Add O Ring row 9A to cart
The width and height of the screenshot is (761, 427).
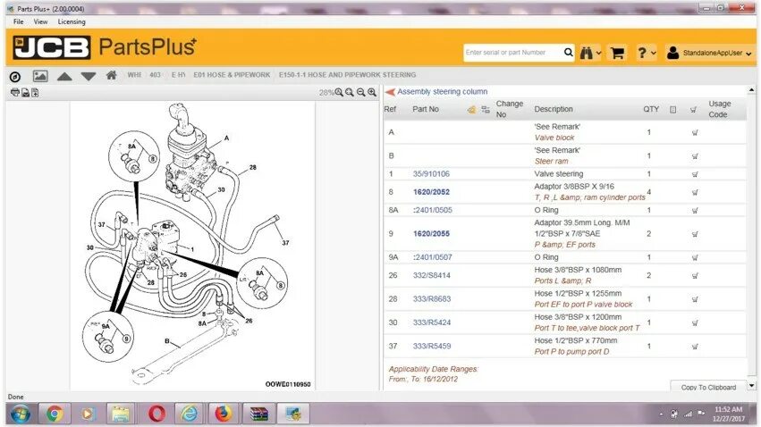pos(695,258)
